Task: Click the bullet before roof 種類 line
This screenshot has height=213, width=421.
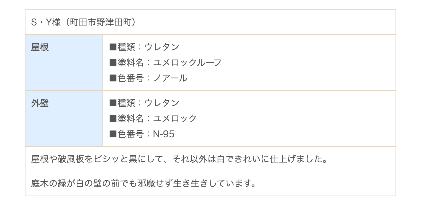Action: (113, 47)
